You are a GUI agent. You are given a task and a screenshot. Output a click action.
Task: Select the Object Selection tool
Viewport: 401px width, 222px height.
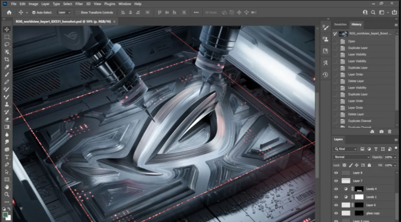pos(6,52)
